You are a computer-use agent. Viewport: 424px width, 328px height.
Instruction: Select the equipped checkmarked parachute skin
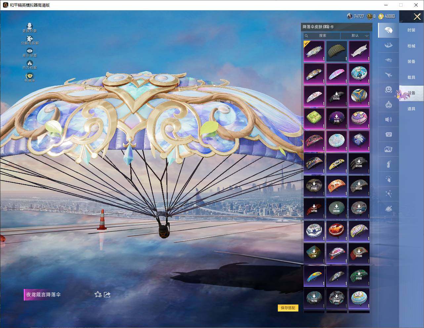(x=314, y=51)
